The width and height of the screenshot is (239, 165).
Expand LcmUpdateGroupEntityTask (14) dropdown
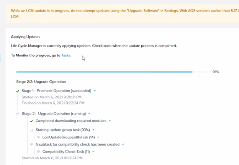coord(98,137)
